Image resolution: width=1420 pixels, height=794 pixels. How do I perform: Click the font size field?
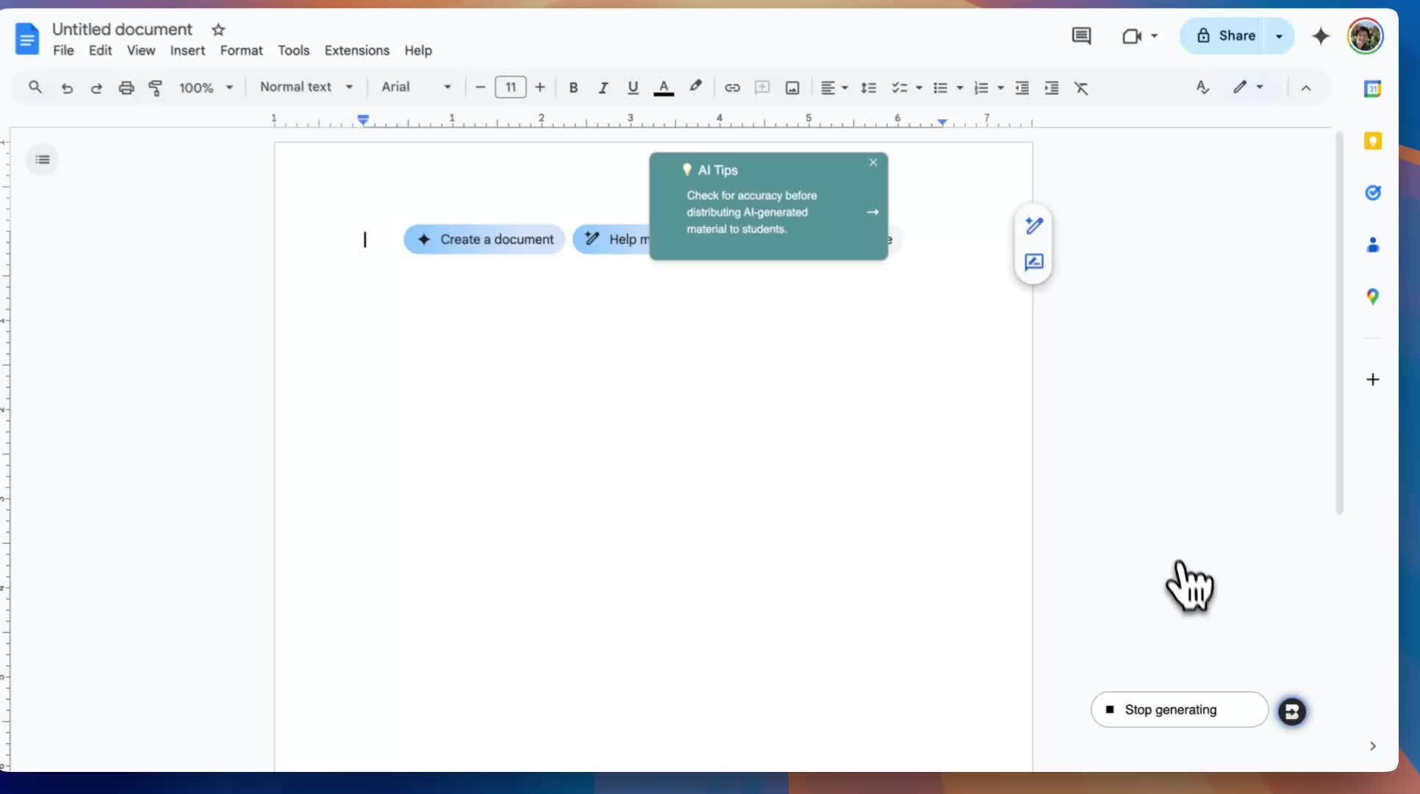click(x=511, y=87)
